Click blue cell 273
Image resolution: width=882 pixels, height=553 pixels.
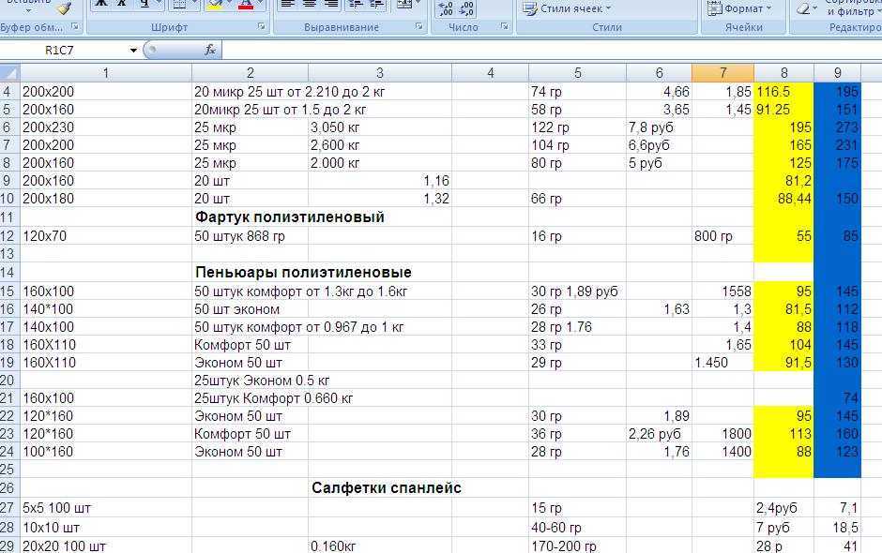tap(838, 127)
